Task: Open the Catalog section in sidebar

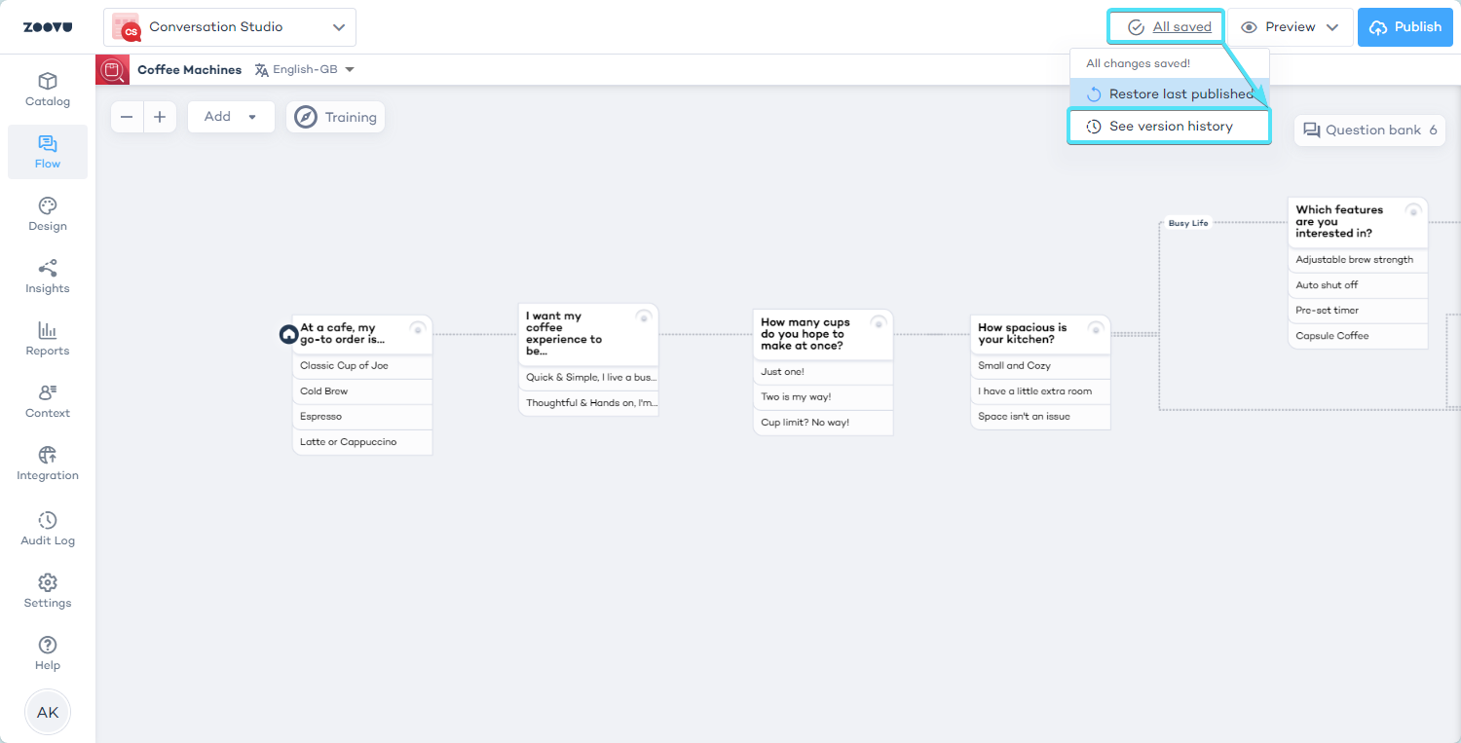Action: [x=48, y=90]
